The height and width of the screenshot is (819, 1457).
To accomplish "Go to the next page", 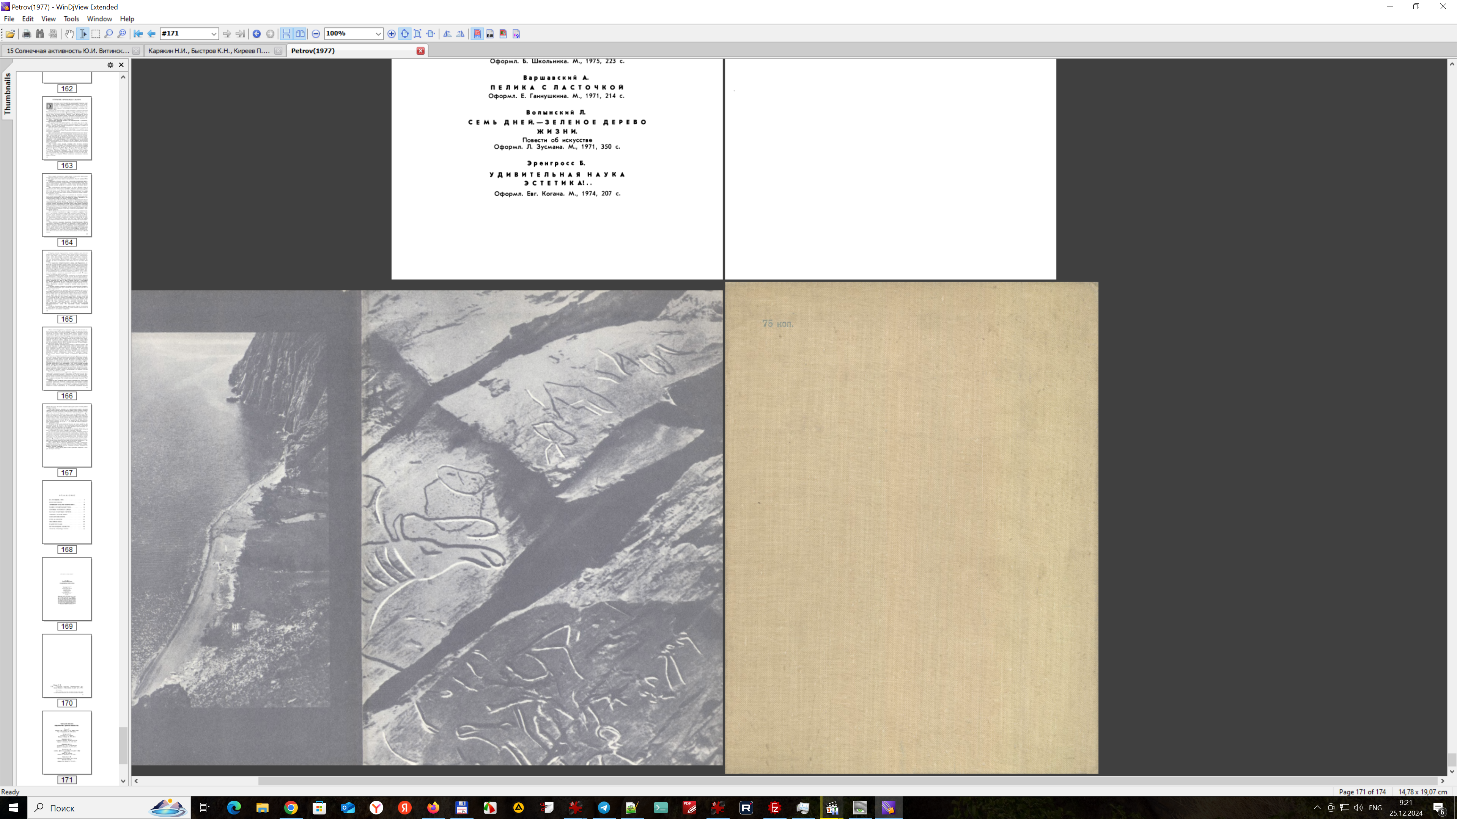I will click(x=227, y=34).
